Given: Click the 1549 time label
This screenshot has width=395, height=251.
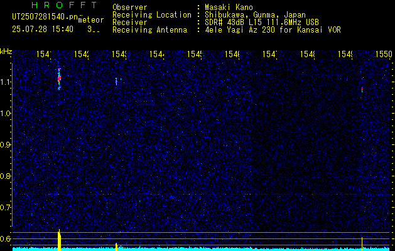Looking at the screenshot, I should pos(345,54).
